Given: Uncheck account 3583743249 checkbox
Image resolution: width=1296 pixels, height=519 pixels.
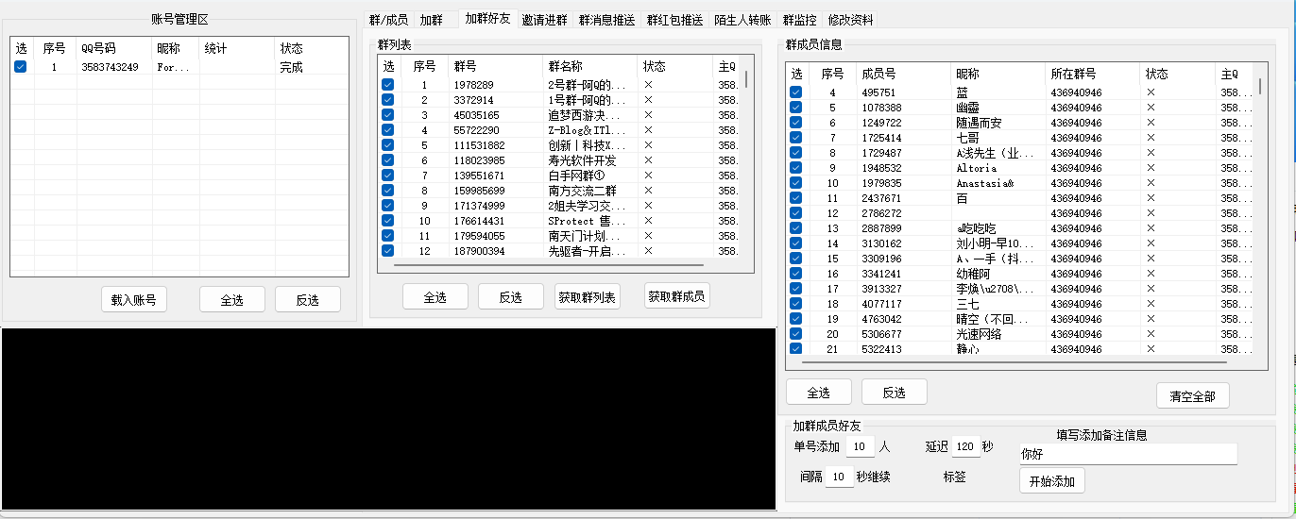Looking at the screenshot, I should [21, 67].
